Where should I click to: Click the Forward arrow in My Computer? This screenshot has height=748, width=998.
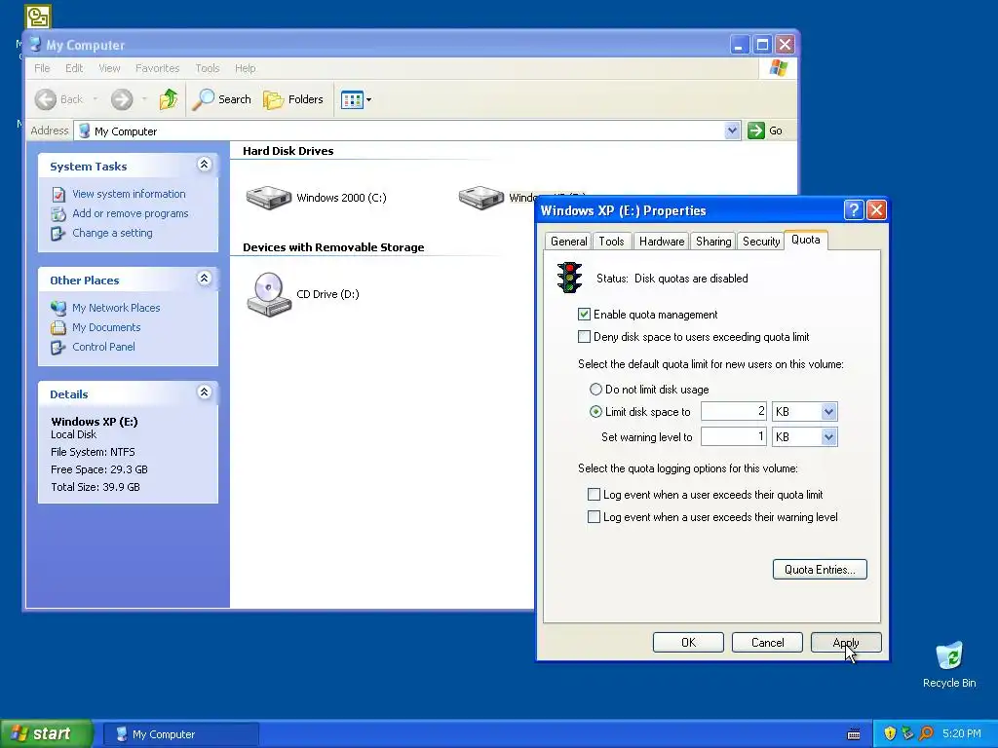click(122, 99)
